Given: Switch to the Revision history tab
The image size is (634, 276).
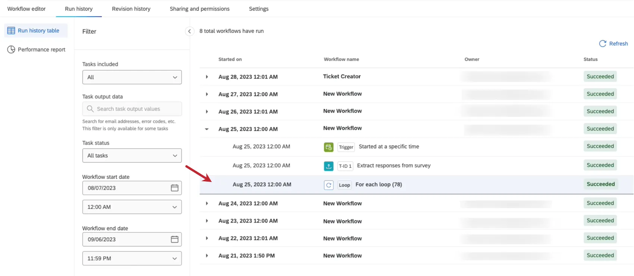Looking at the screenshot, I should point(131,9).
